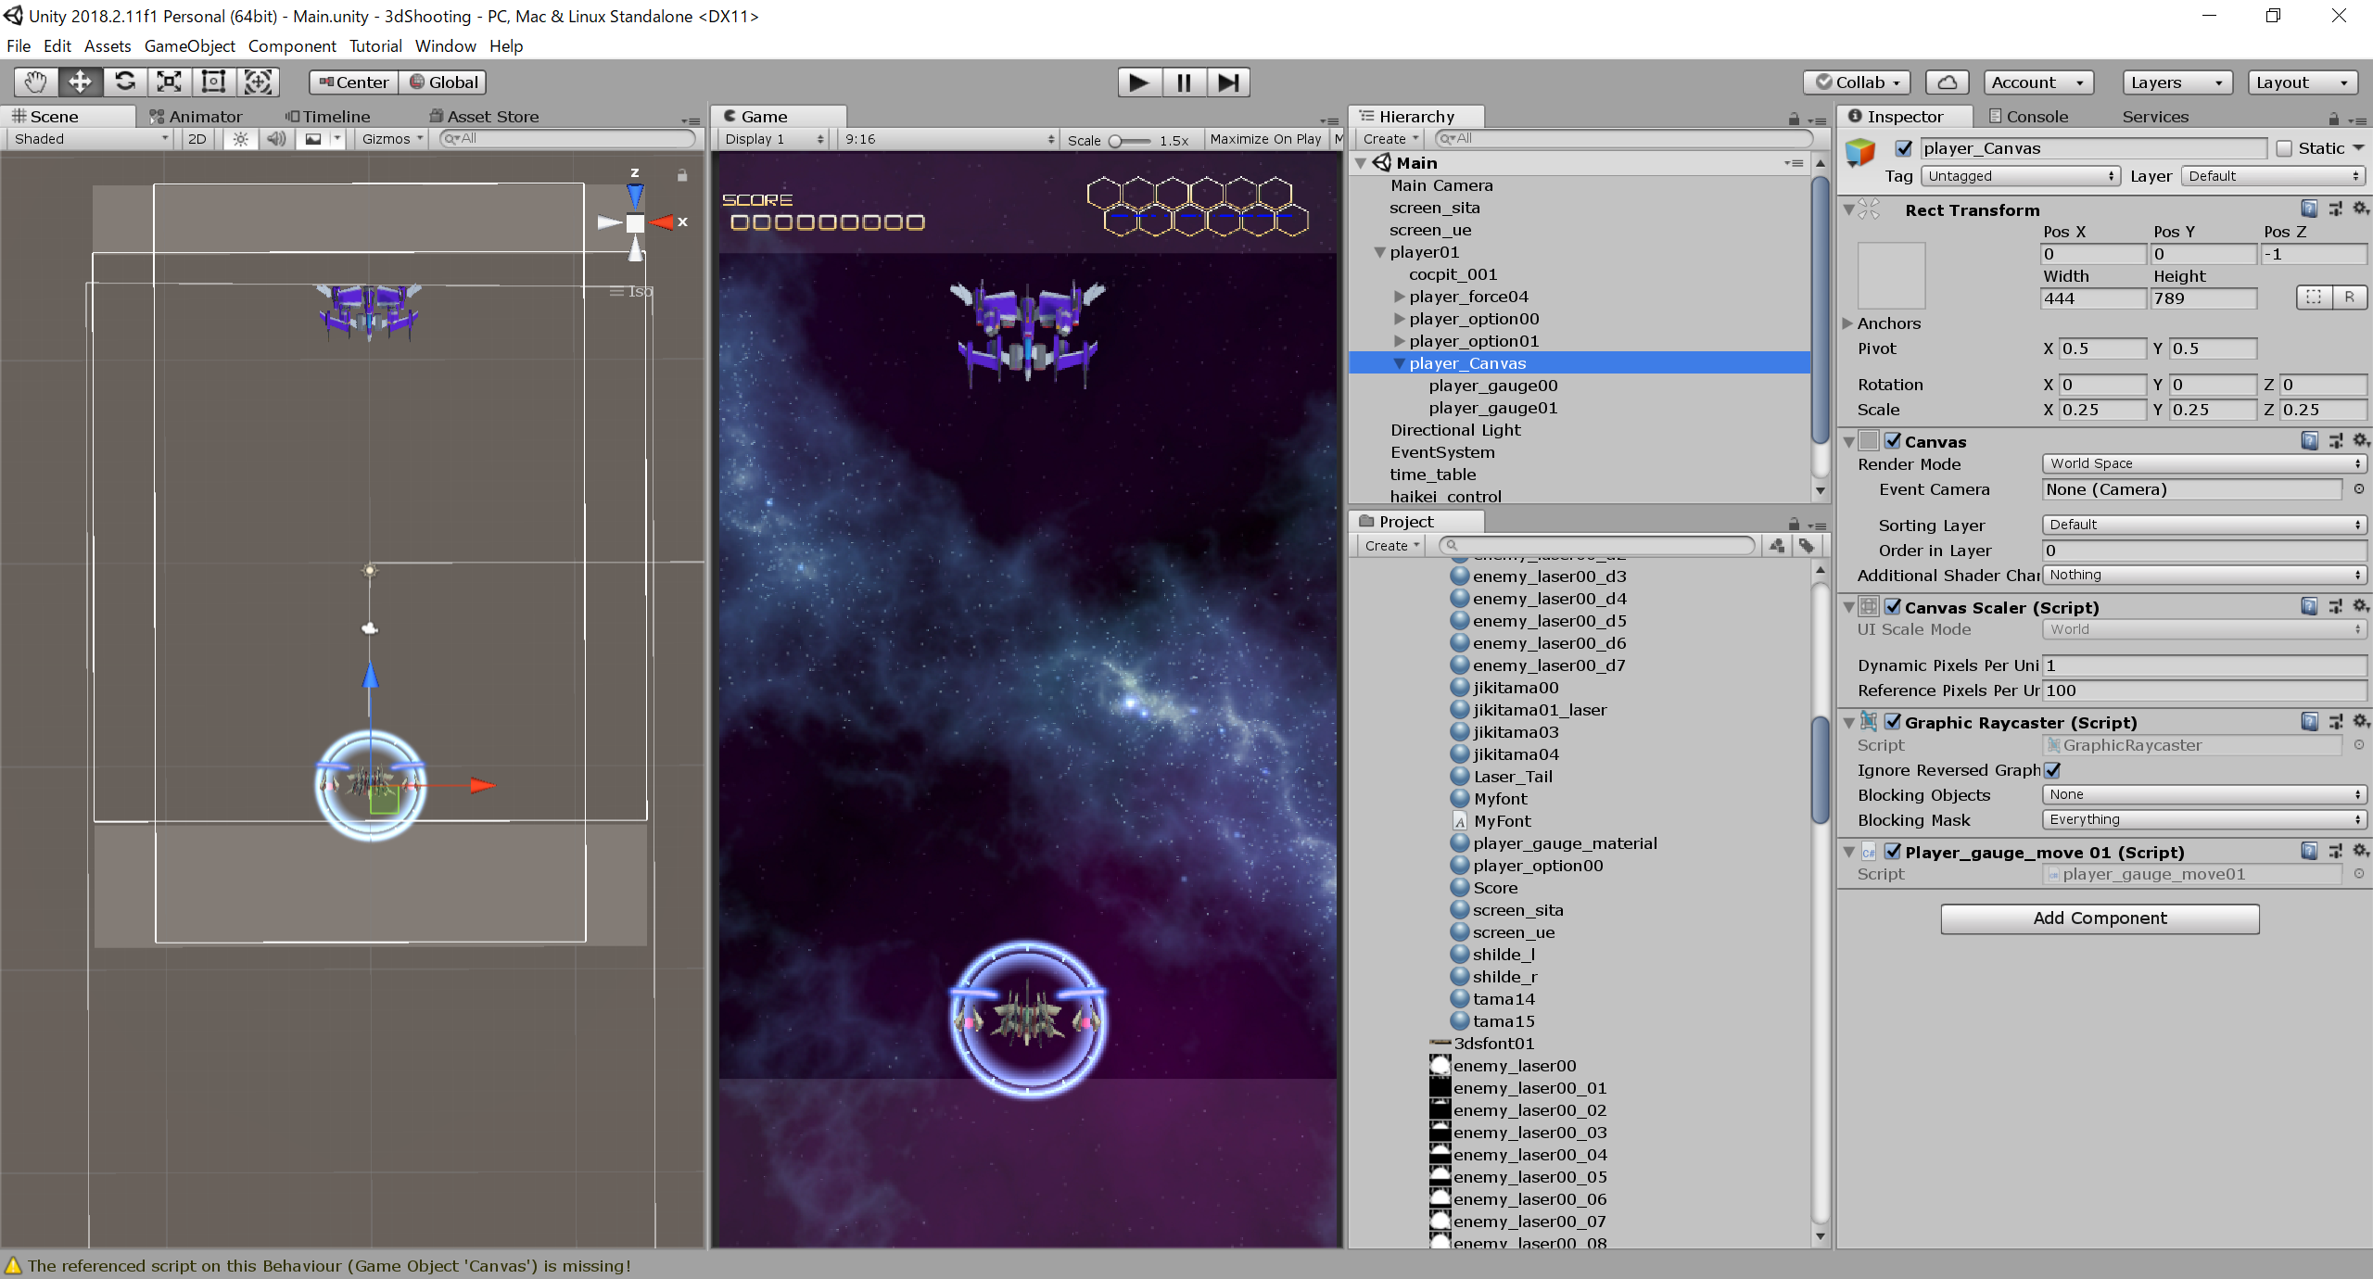
Task: Open the Render Mode dropdown
Action: pyautogui.click(x=2203, y=463)
